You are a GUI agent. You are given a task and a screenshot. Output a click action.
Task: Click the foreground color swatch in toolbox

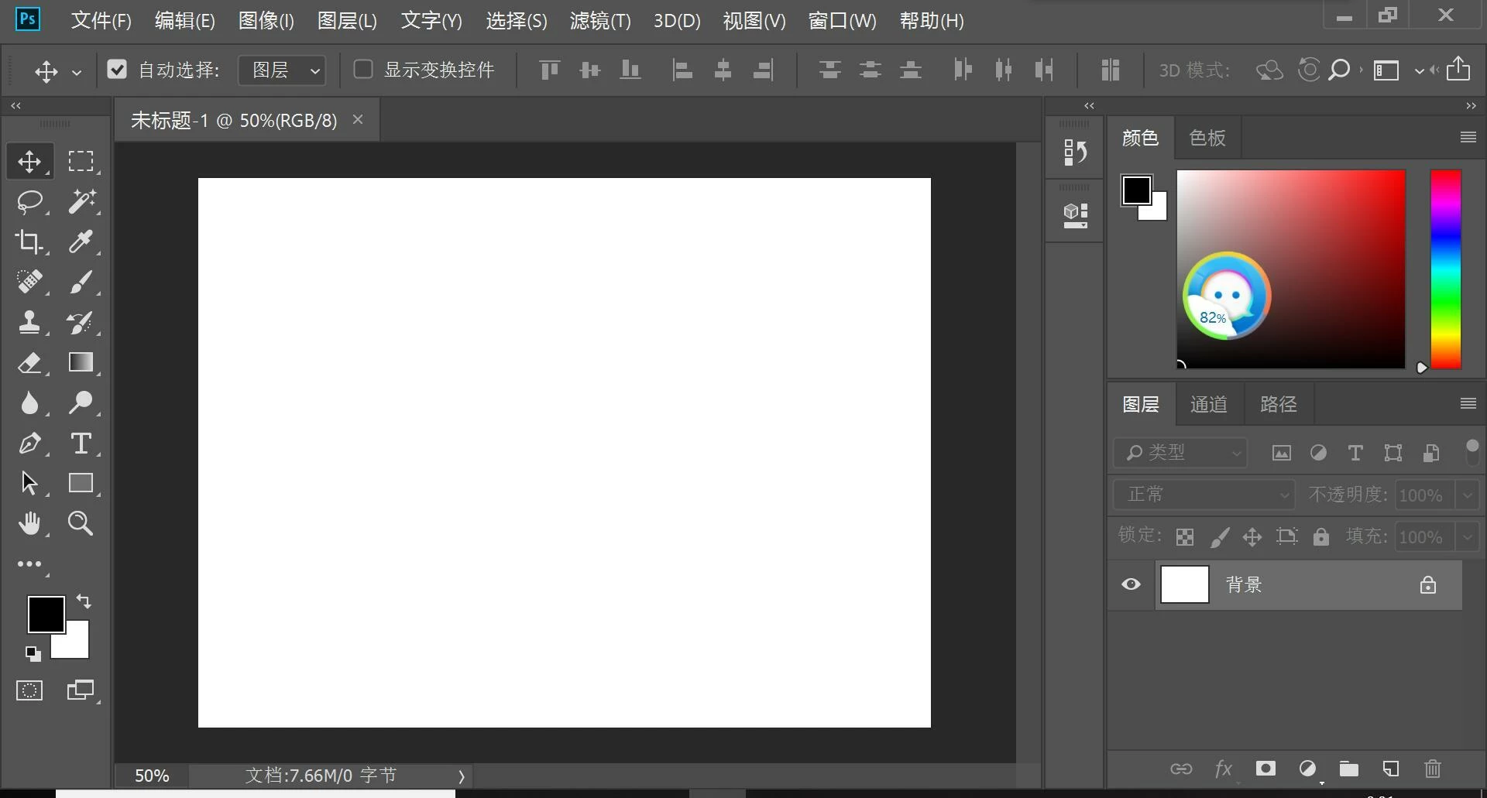tap(46, 614)
